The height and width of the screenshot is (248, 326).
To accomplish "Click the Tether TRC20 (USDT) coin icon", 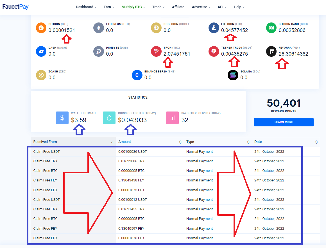I will click(x=214, y=51).
